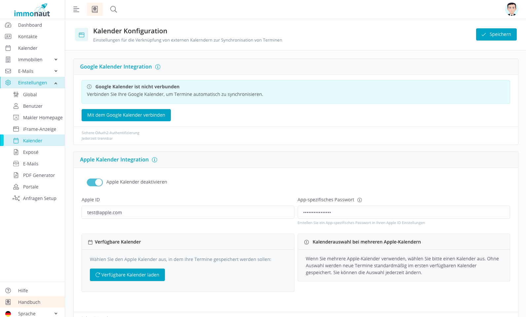Go to Makler Homepage settings

tap(43, 118)
